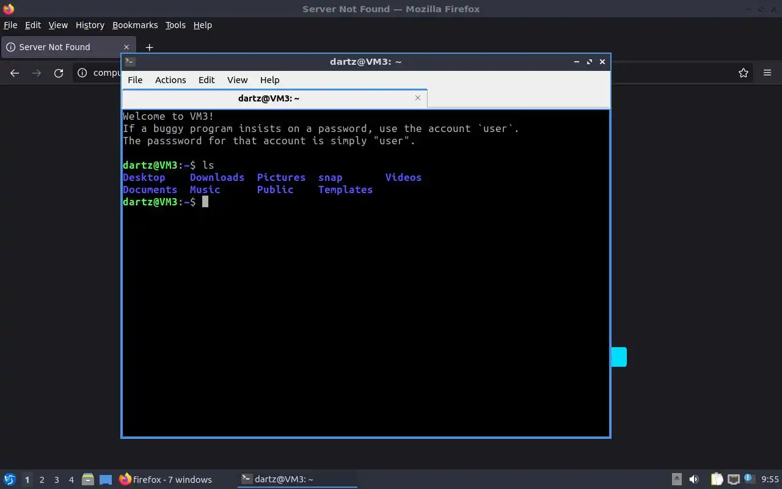Viewport: 782px width, 489px height.
Task: Open Firefox View menu
Action: [x=58, y=25]
